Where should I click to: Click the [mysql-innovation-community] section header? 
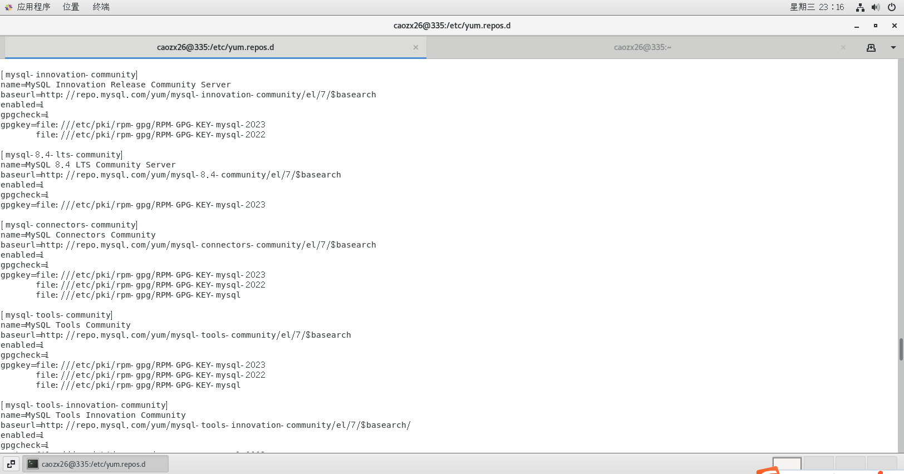[69, 75]
